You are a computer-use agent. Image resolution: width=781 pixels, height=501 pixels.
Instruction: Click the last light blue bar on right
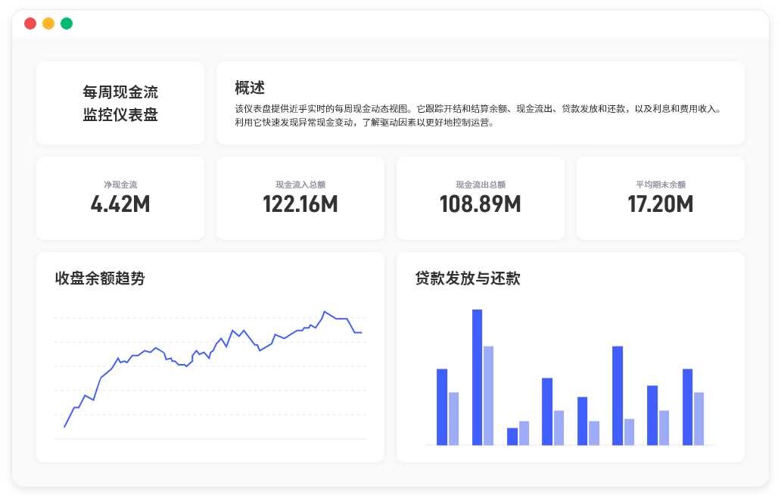click(x=699, y=419)
